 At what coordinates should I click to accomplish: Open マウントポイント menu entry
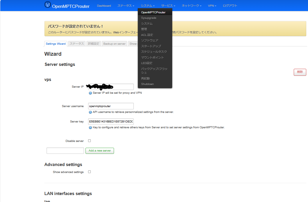click(x=155, y=57)
